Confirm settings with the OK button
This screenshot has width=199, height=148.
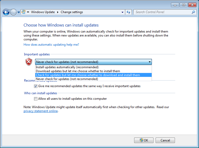pos(144,140)
